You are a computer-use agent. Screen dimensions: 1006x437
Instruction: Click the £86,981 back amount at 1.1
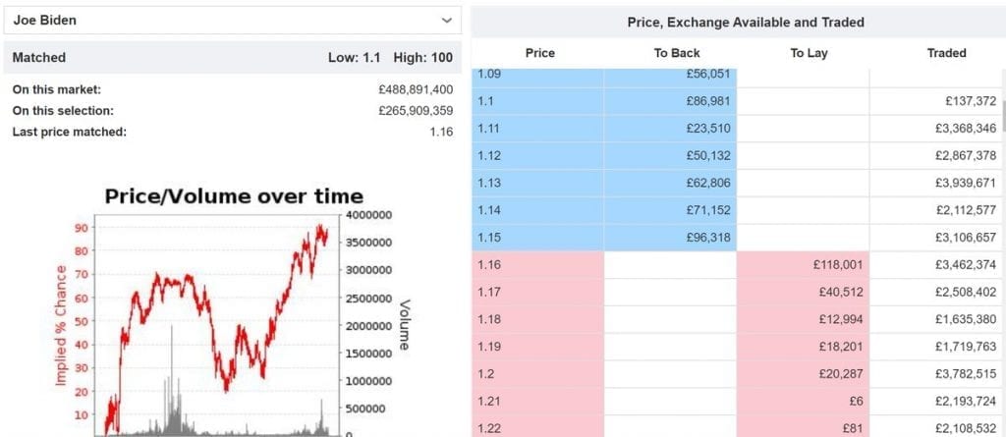pos(670,101)
